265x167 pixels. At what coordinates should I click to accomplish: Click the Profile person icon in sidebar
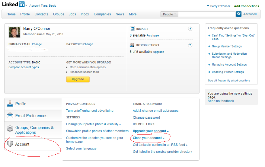pos(10,103)
